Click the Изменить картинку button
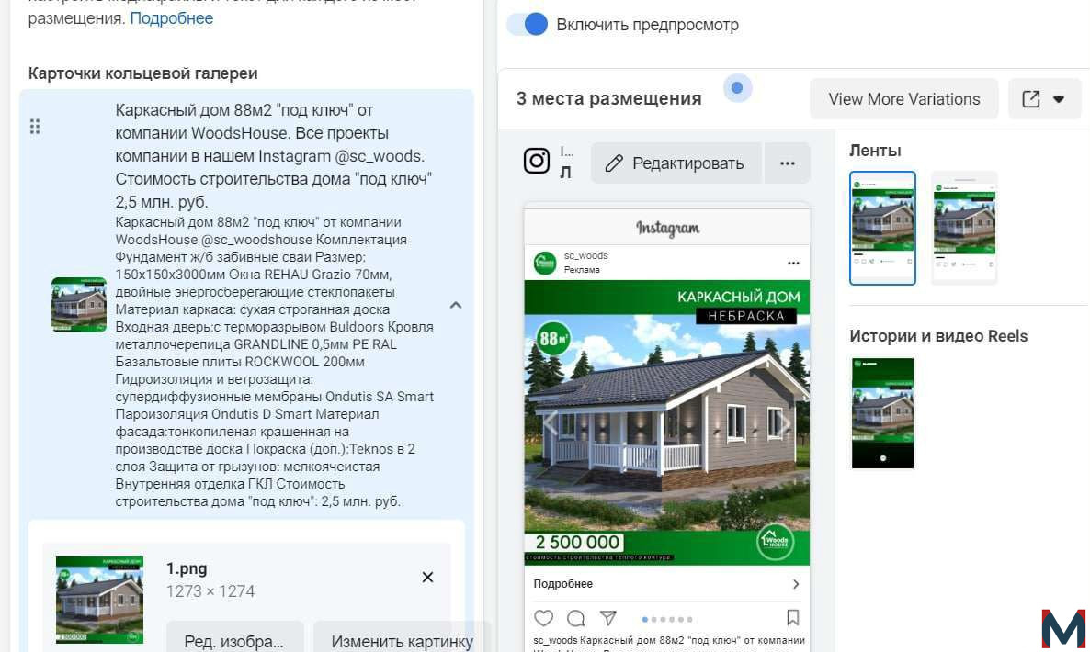 coord(402,641)
